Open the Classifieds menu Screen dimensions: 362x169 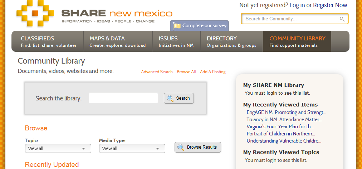pyautogui.click(x=49, y=41)
